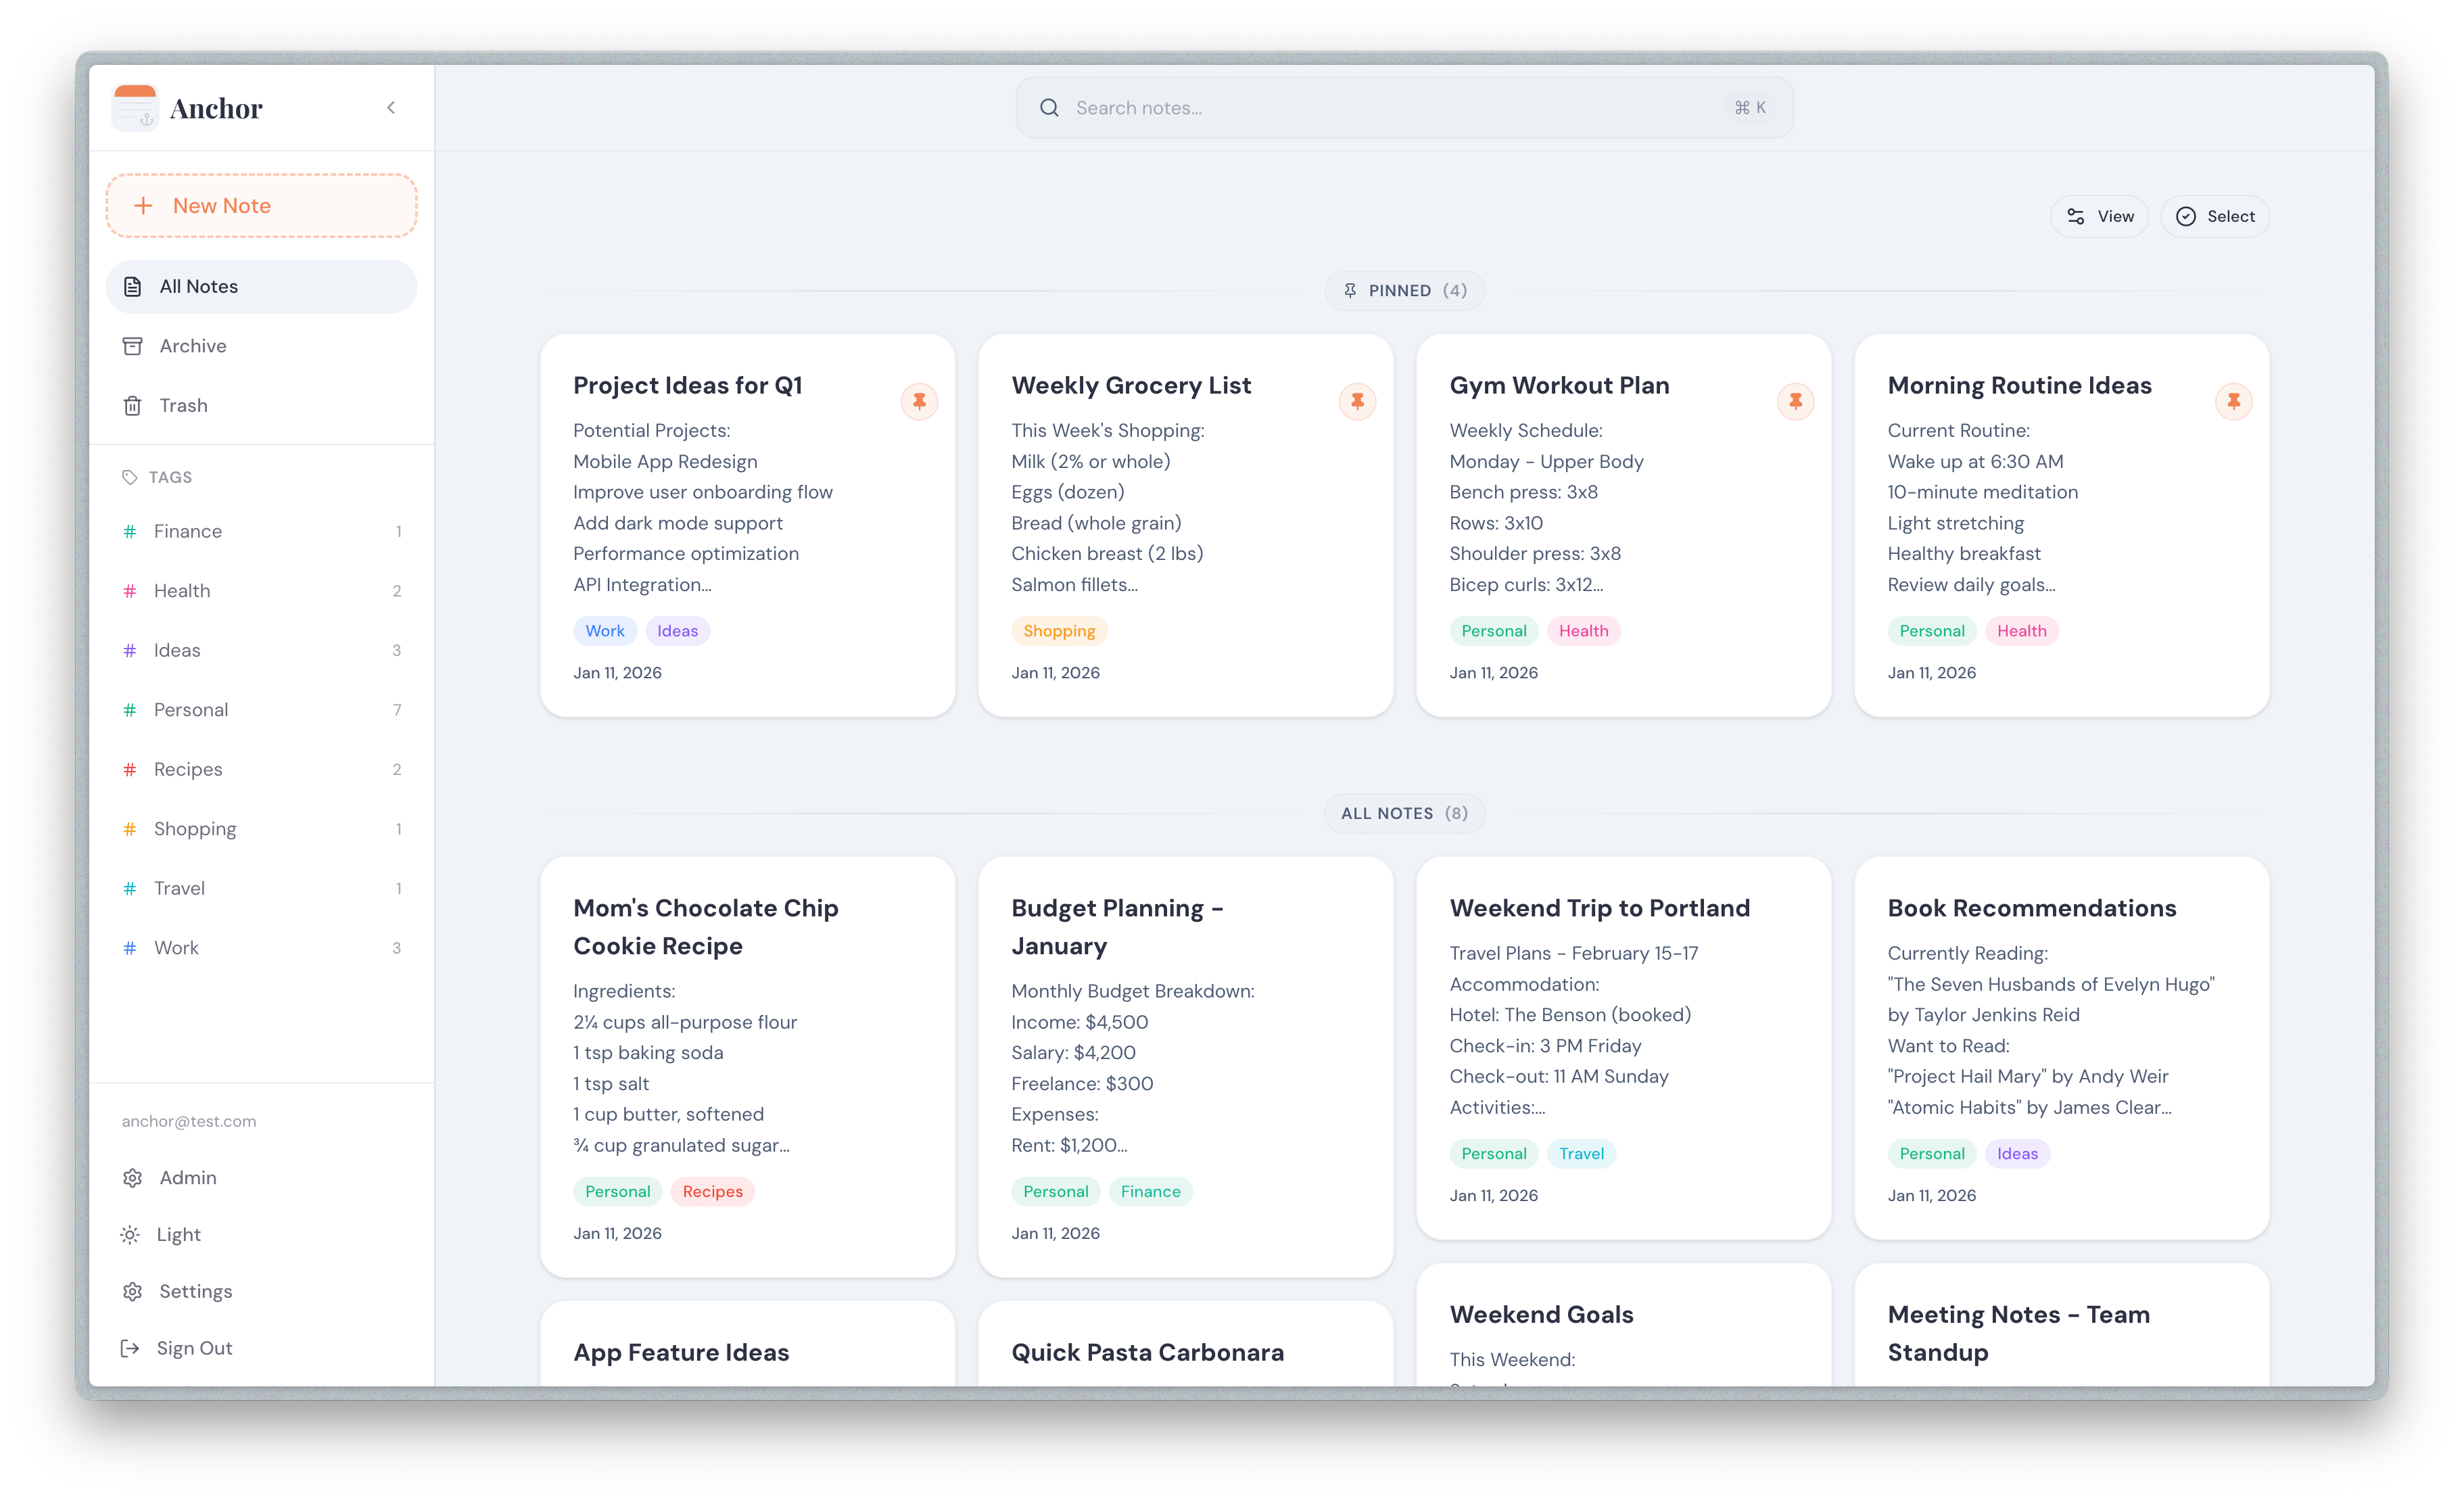Filter notes by Travel tag in sidebar
Viewport: 2464px width, 1500px height.
coord(261,888)
